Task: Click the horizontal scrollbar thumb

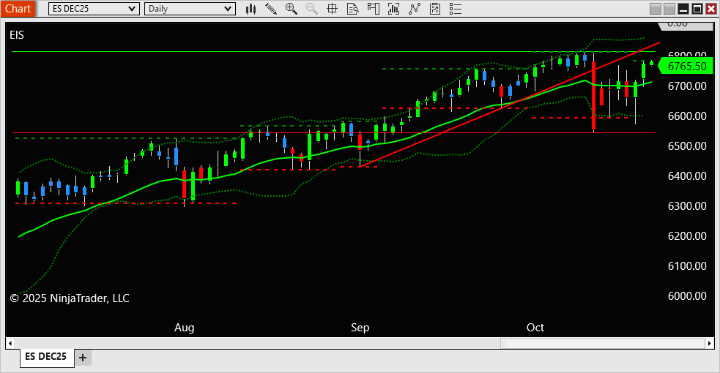Action: click(603, 343)
